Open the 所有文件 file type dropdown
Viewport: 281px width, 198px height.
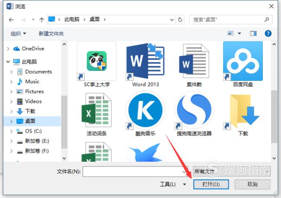tap(232, 172)
